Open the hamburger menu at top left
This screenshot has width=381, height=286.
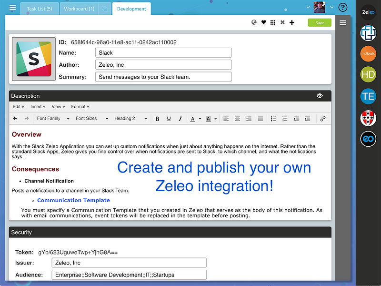point(13,8)
